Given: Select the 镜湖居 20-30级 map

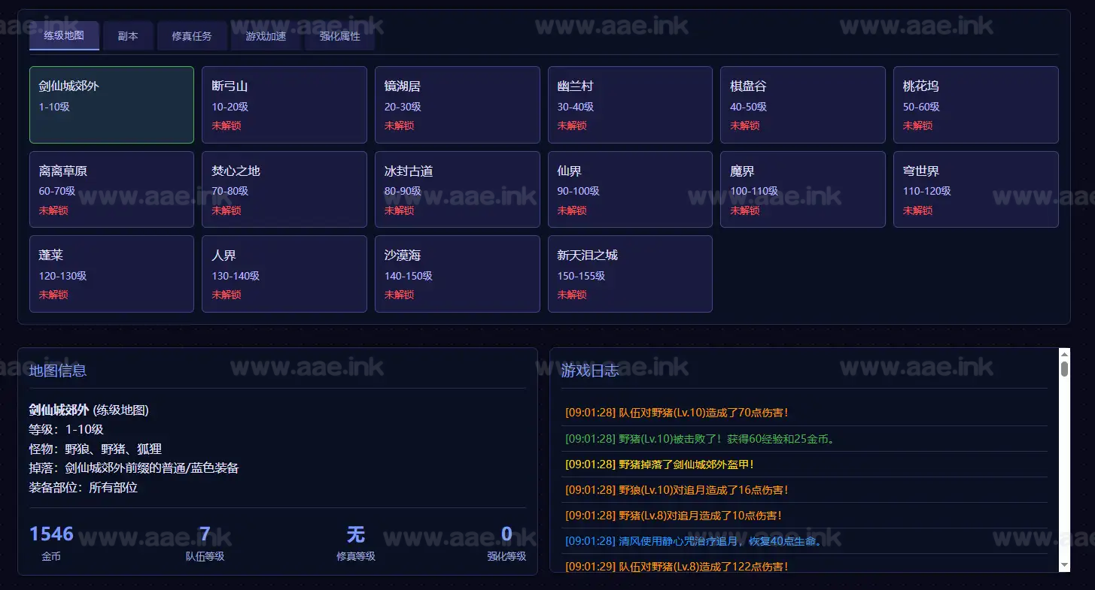Looking at the screenshot, I should tap(457, 104).
